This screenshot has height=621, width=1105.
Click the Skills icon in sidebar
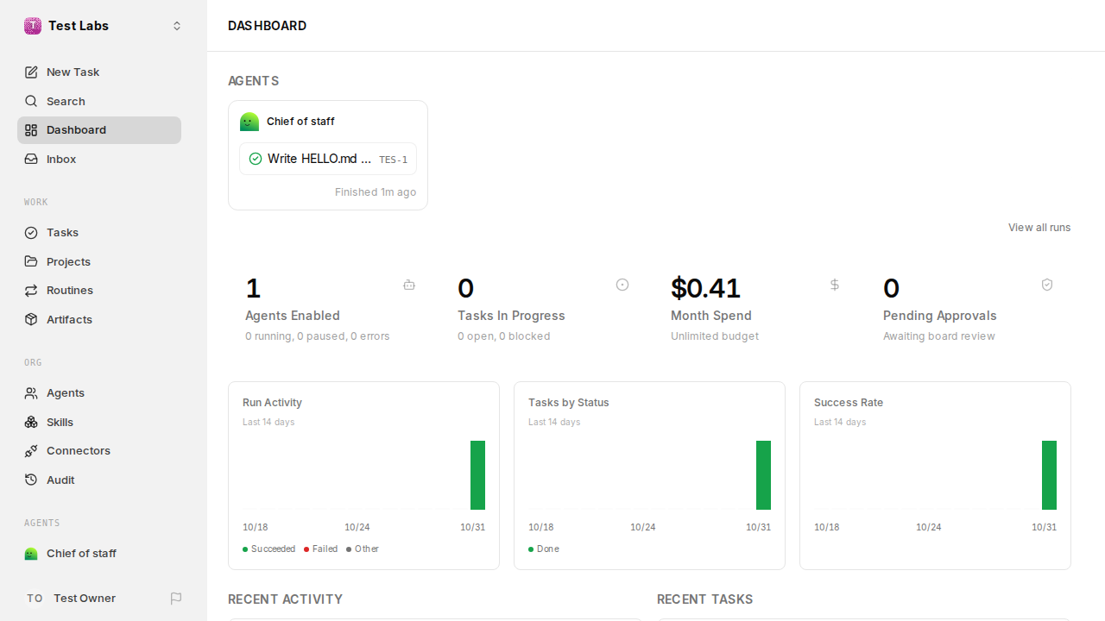pyautogui.click(x=31, y=422)
